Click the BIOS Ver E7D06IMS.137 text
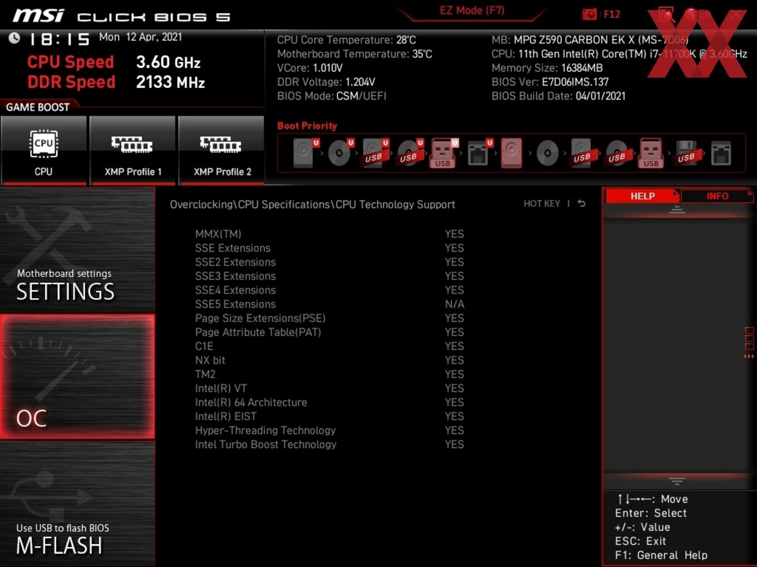This screenshot has height=567, width=757. click(550, 82)
